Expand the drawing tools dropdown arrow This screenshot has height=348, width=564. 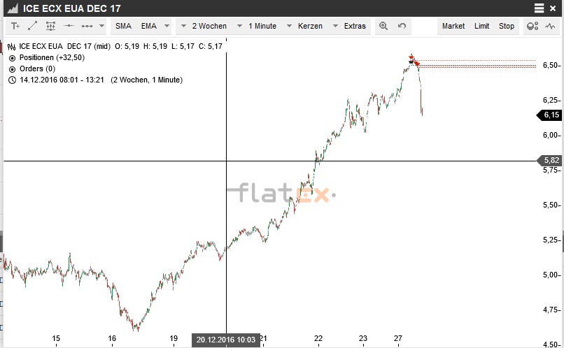101,26
